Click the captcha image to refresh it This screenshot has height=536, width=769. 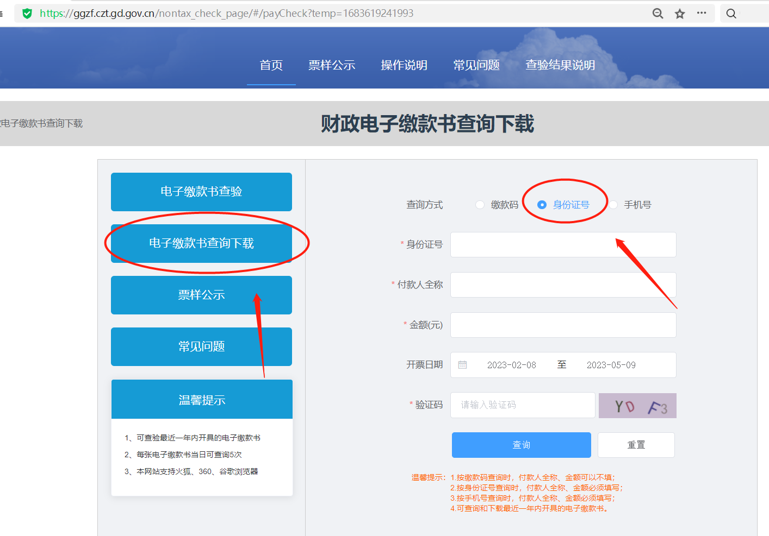[x=637, y=405]
